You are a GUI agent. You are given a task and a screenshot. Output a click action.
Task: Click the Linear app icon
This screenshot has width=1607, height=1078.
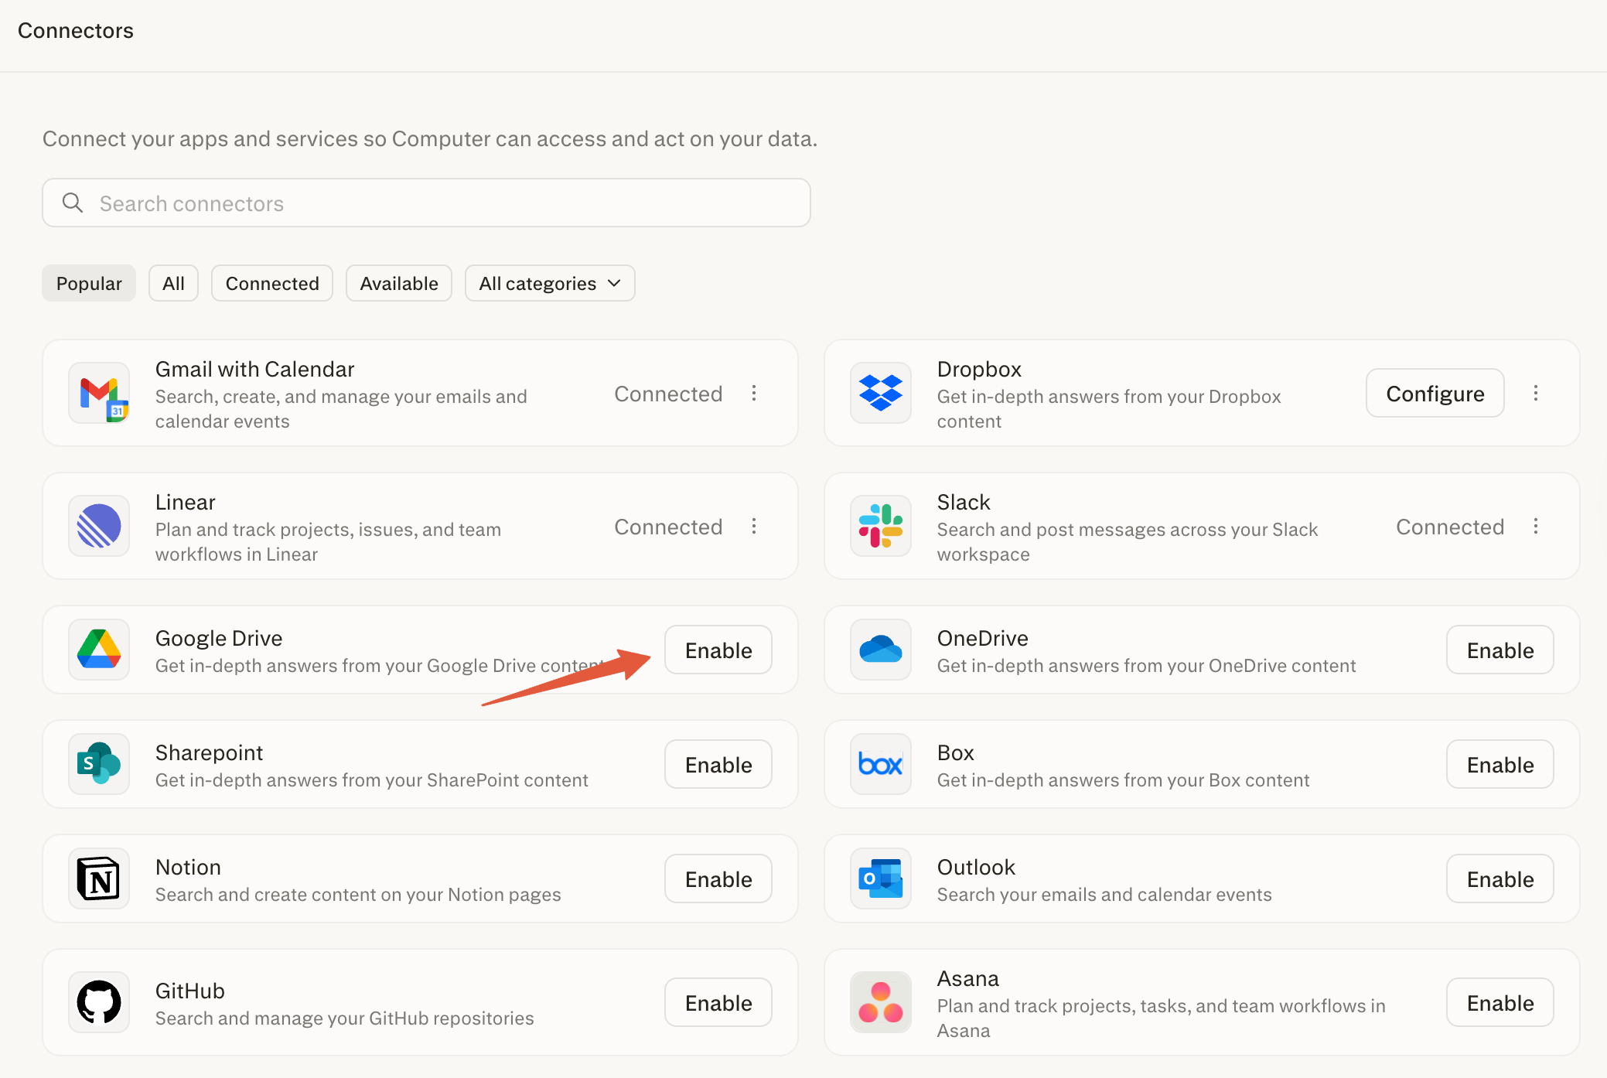tap(99, 526)
